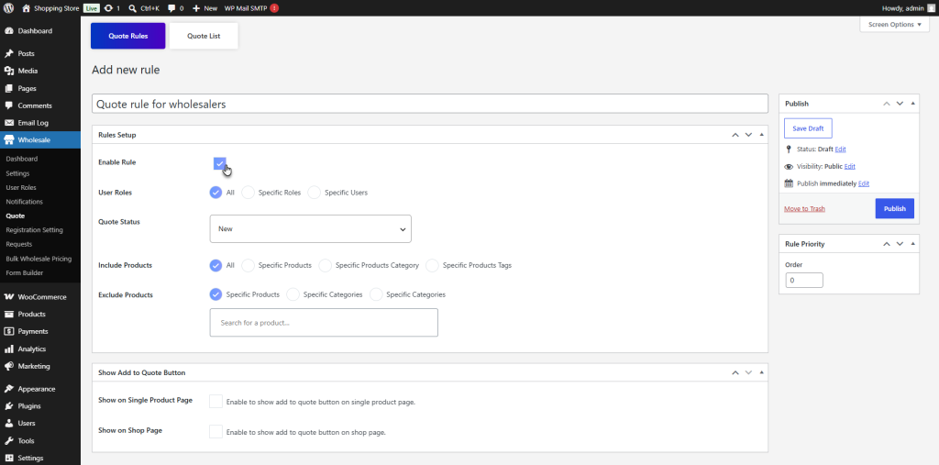Open Shopping Store home icon link

point(26,8)
